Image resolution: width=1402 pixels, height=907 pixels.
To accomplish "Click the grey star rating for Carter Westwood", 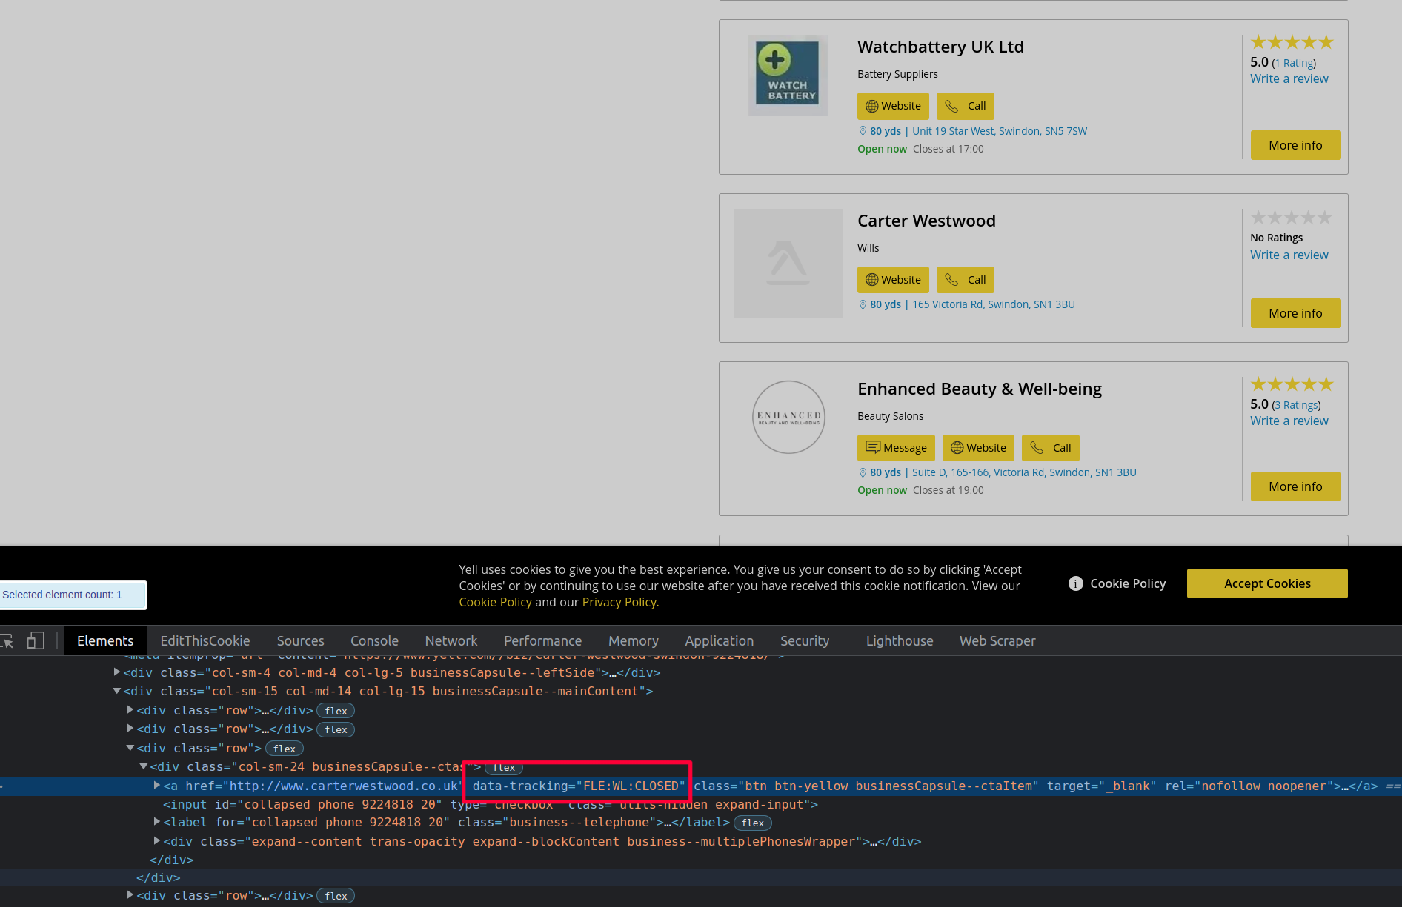I will (x=1292, y=218).
